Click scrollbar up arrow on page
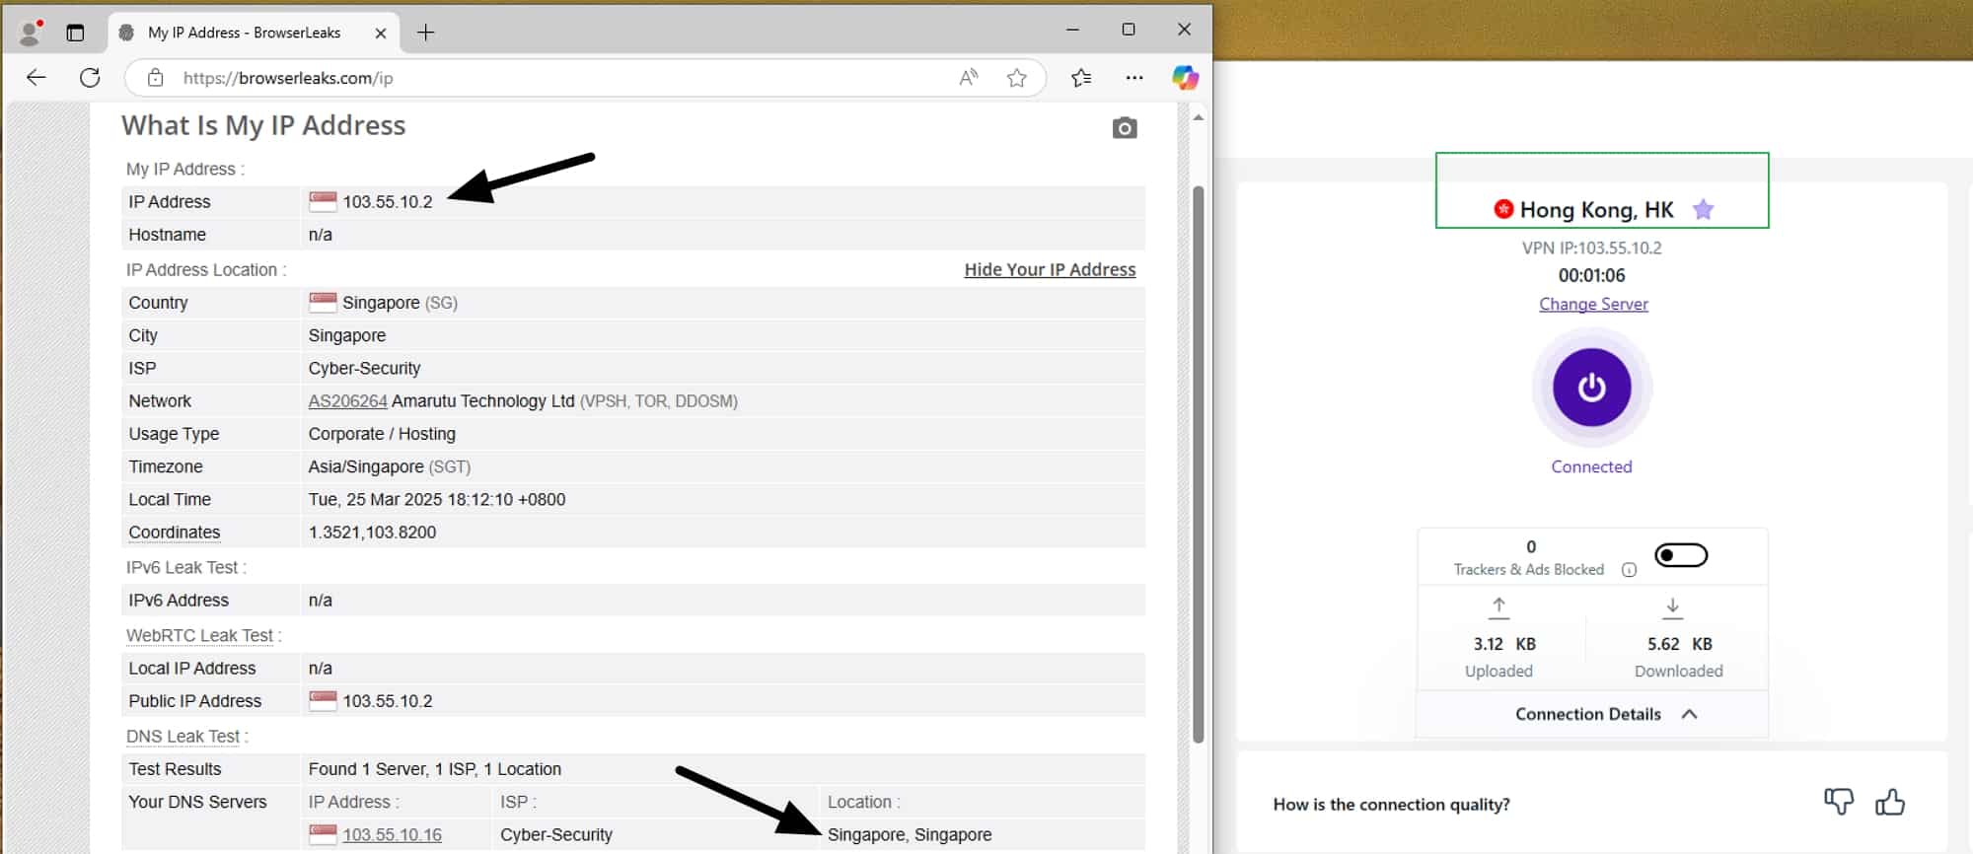1973x854 pixels. click(x=1199, y=117)
